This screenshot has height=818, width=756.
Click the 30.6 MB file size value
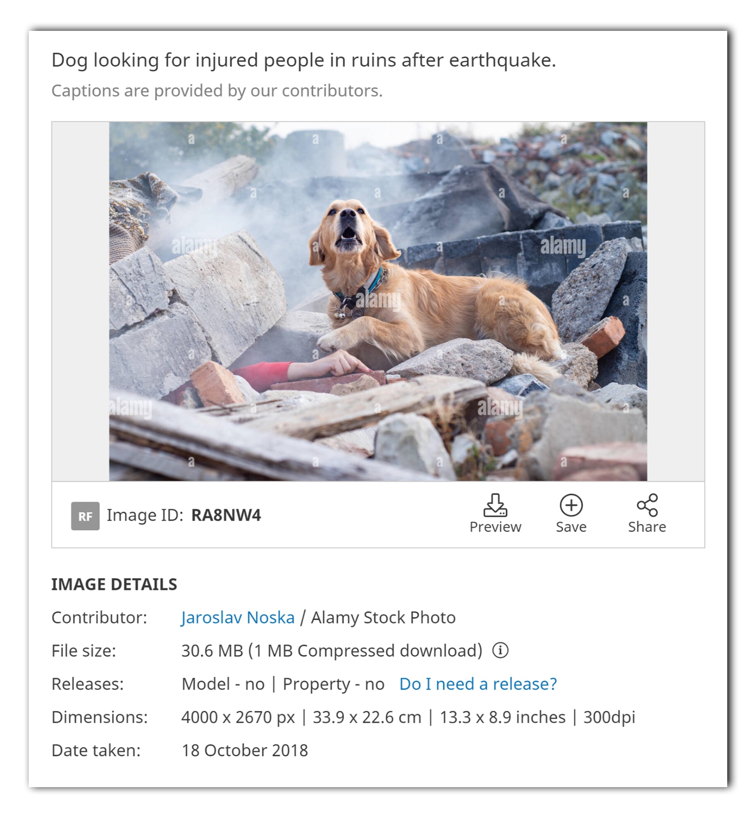[x=212, y=651]
